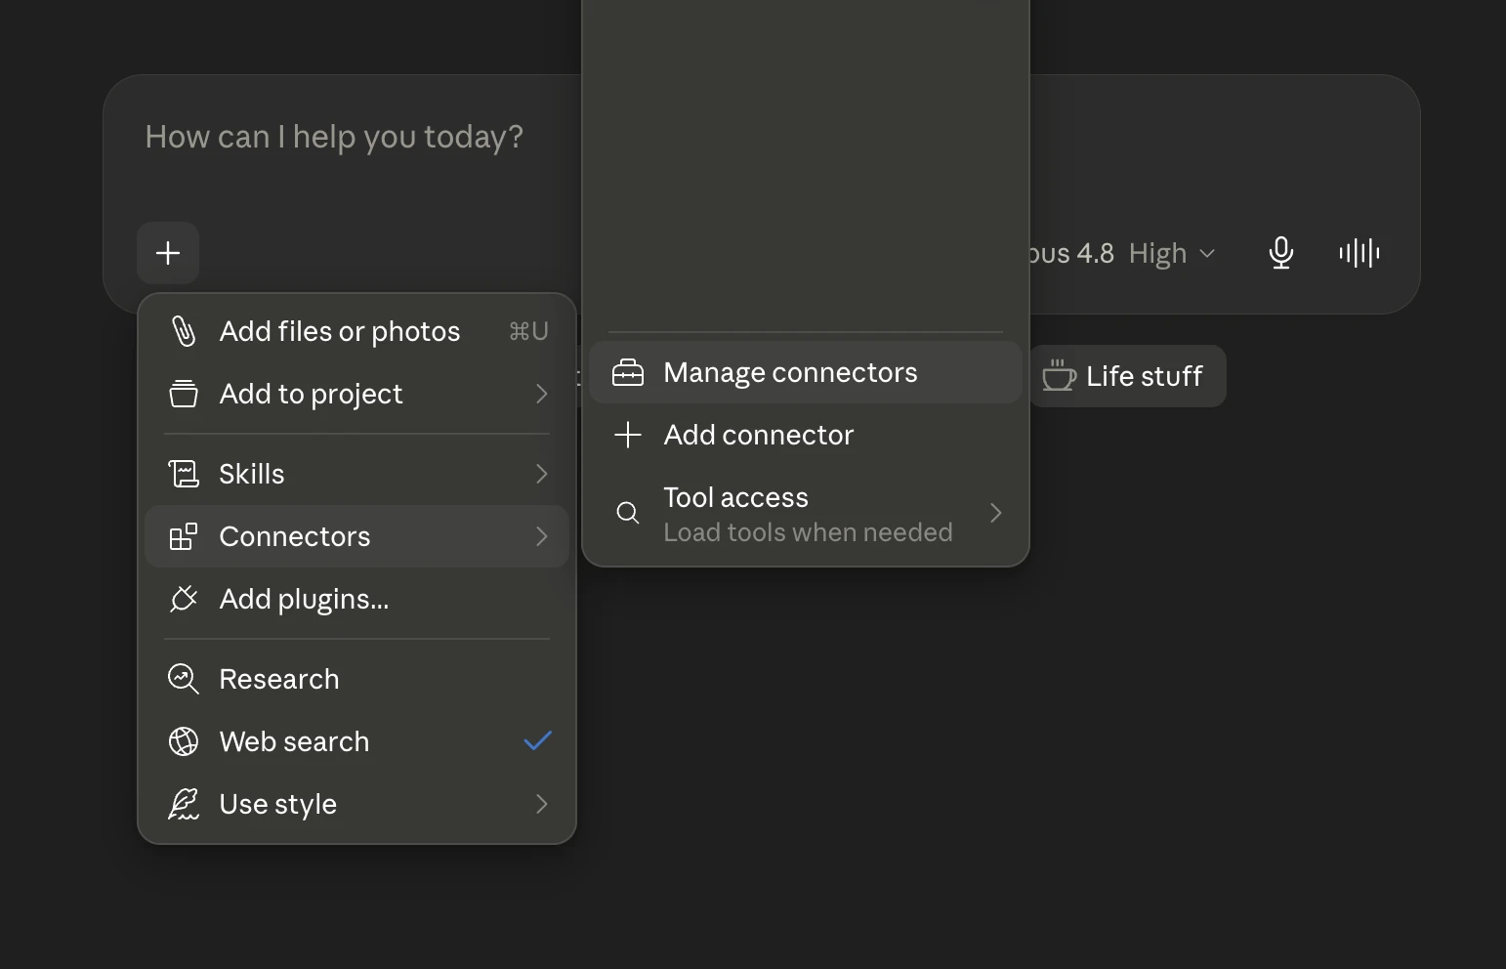
Task: Expand the Skills submenu chevron
Action: (542, 474)
